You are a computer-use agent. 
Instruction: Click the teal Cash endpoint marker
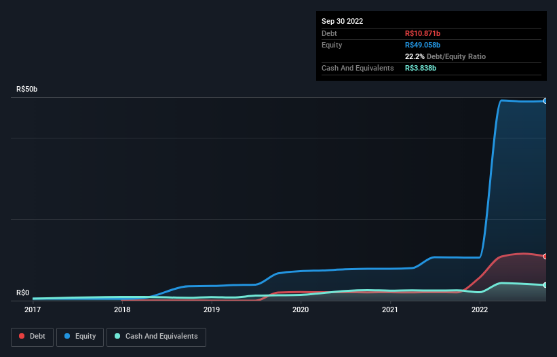[x=545, y=285]
